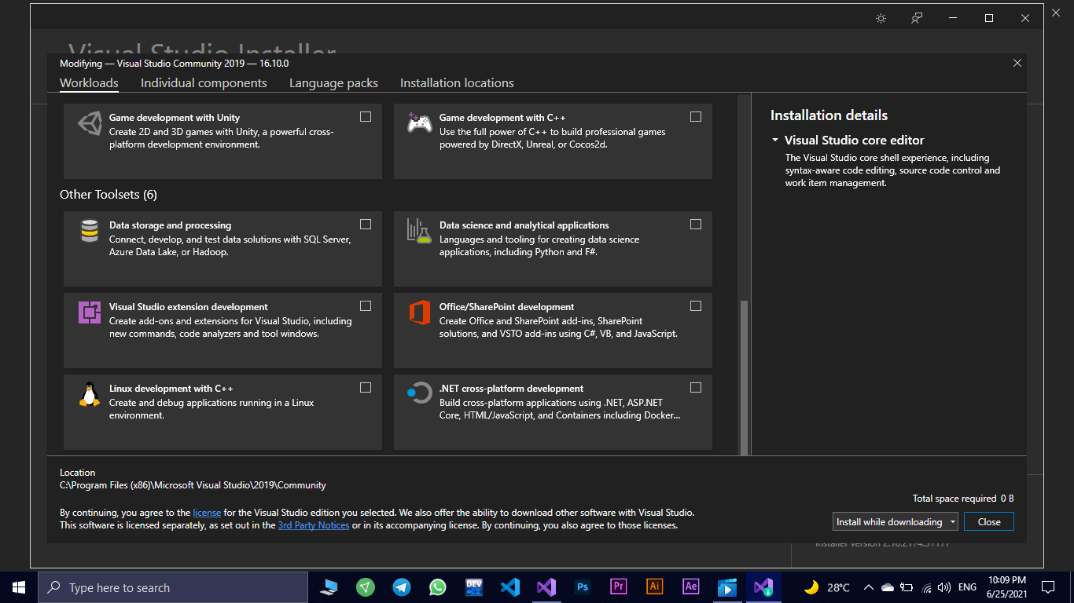The width and height of the screenshot is (1074, 603).
Task: Toggle the installer theme sun icon
Action: (x=881, y=18)
